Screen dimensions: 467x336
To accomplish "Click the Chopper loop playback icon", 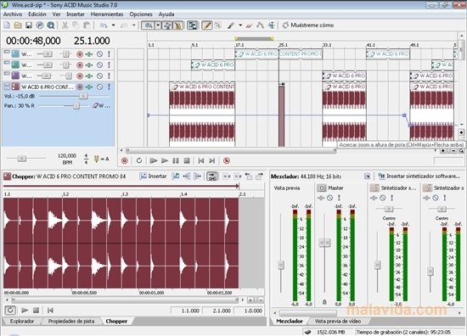I will click(x=10, y=310).
